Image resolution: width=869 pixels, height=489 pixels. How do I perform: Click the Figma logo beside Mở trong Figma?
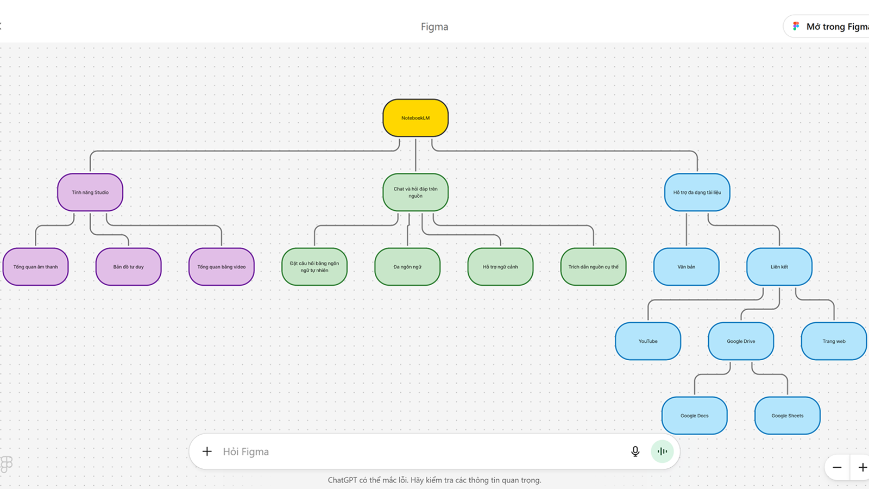point(796,26)
